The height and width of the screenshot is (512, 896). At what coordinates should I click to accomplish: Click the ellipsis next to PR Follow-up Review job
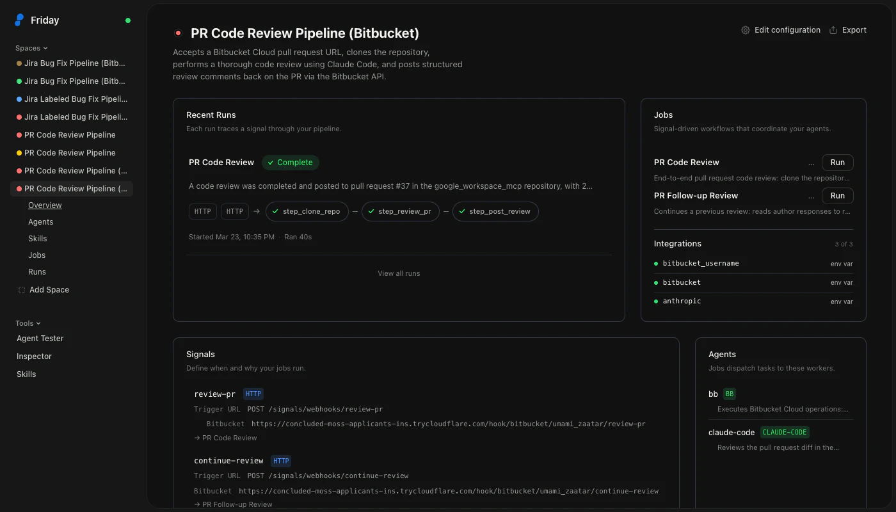(812, 196)
